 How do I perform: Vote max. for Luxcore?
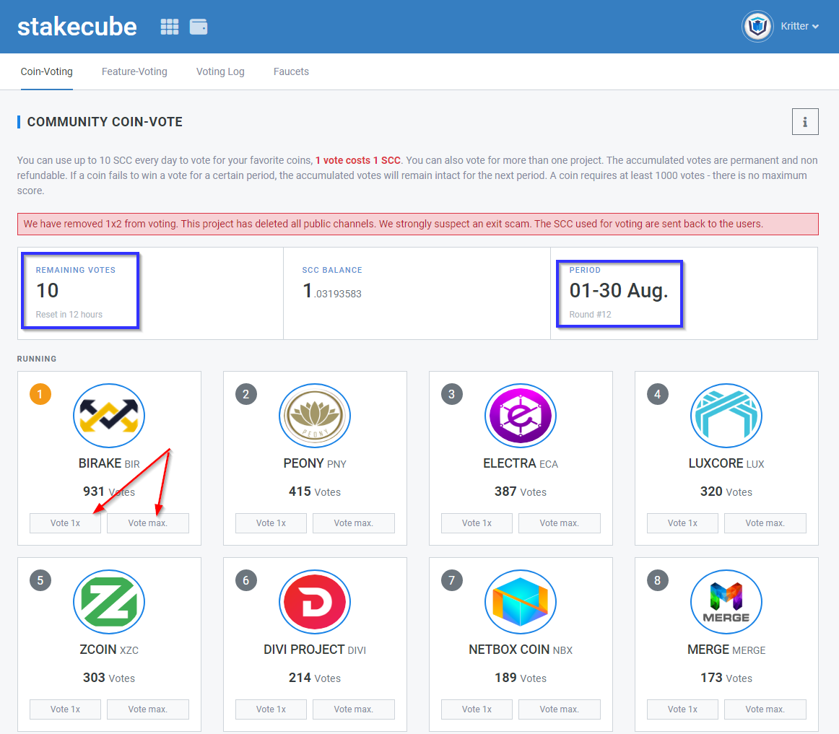point(765,523)
